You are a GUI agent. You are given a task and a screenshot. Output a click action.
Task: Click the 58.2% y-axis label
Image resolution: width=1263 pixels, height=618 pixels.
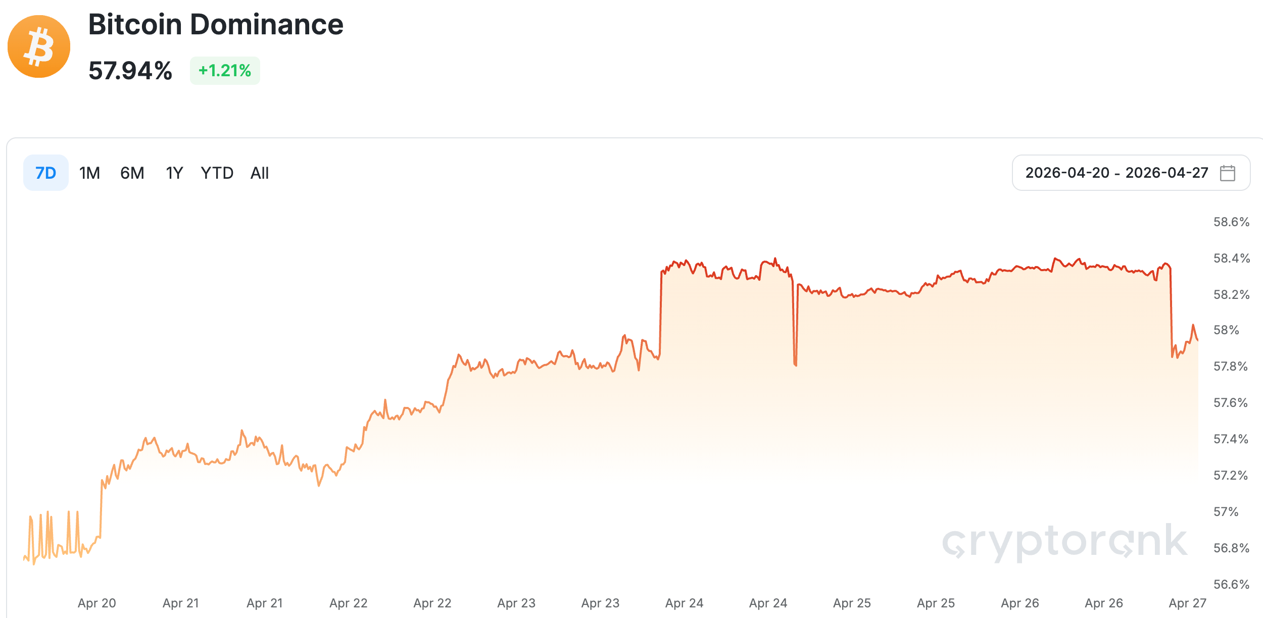point(1231,295)
